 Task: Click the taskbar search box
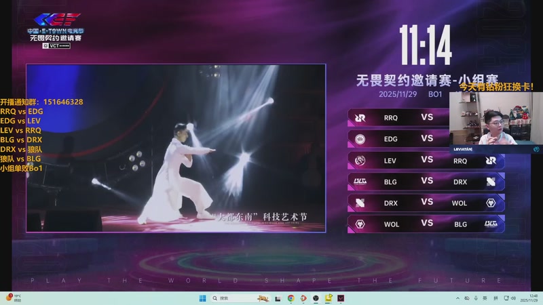tap(240, 298)
